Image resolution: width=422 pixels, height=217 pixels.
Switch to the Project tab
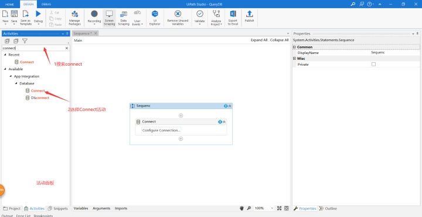(x=12, y=208)
